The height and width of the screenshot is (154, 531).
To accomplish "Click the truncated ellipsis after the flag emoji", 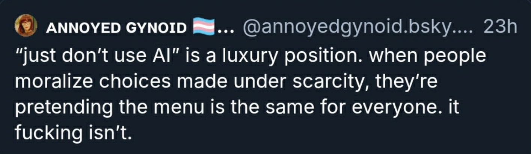I will pos(225,28).
